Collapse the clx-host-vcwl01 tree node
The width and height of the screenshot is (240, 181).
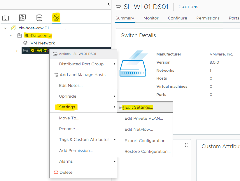click(x=6, y=28)
